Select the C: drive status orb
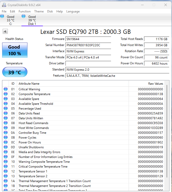The height and width of the screenshot is (192, 172). click(2, 16)
